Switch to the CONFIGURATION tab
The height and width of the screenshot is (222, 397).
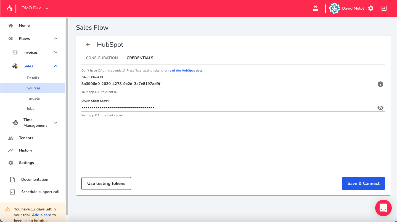click(x=102, y=58)
